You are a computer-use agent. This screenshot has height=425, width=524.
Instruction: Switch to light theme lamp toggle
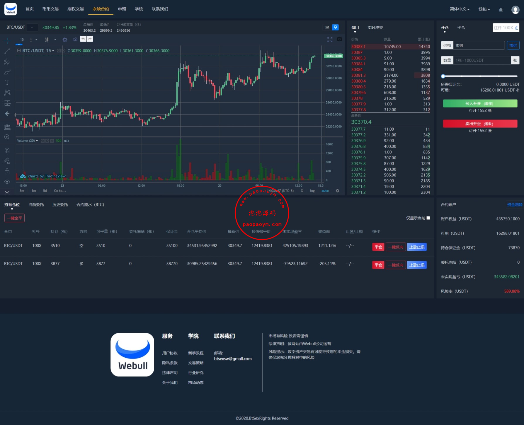tap(335, 27)
